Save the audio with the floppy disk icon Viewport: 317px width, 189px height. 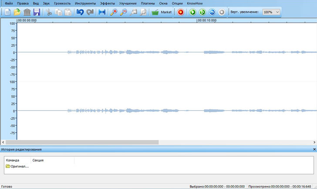pyautogui.click(x=37, y=12)
